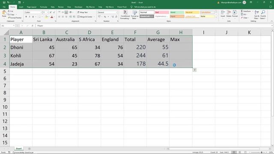Switch to the Developer tab
Screen dimensions: 274x154
[x=78, y=7]
